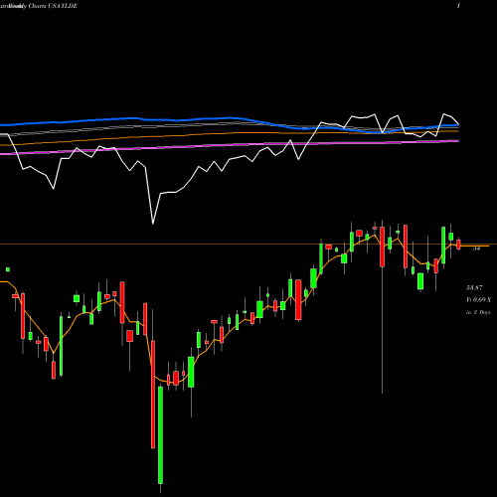Image resolution: width=497 pixels, height=497 pixels.
Task: Select the tallest green candle at chart bottom
Action: click(160, 434)
